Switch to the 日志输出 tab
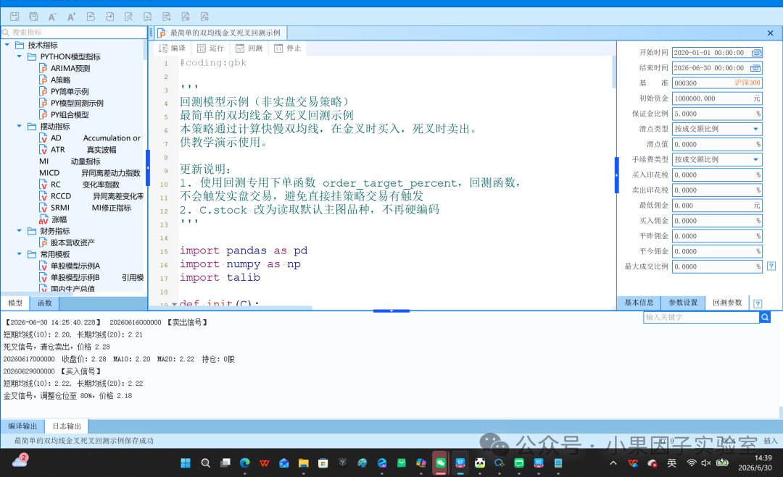 67,426
